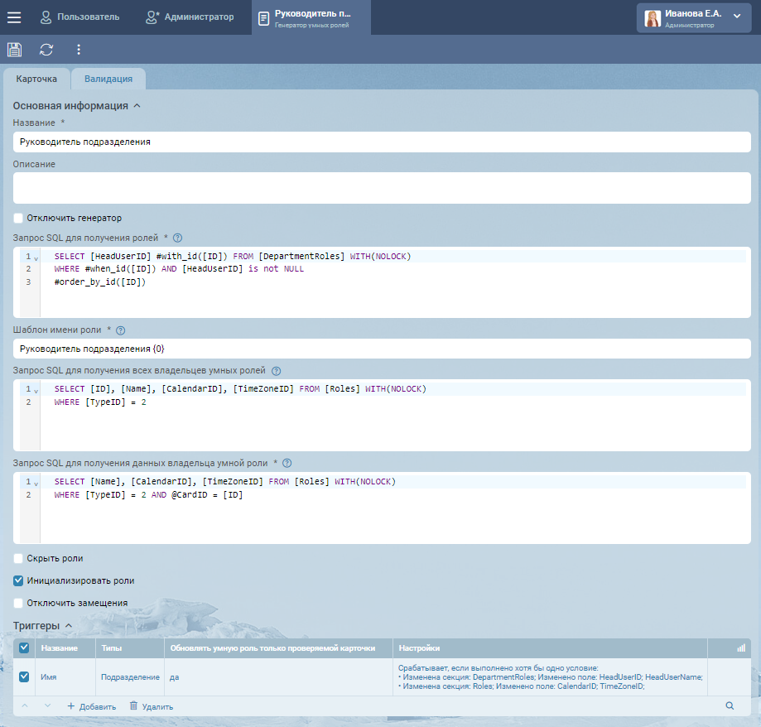The height and width of the screenshot is (727, 761).
Task: Click the save floppy disk icon
Action: 14,50
